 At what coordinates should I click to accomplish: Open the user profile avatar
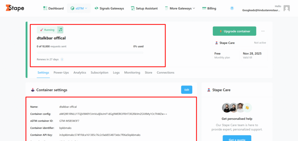[287, 8]
